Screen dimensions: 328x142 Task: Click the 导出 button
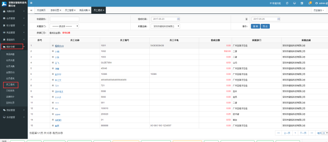pos(265,26)
